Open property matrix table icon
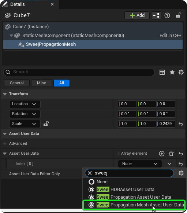Screen dimensions: 187x213 tap(162, 72)
